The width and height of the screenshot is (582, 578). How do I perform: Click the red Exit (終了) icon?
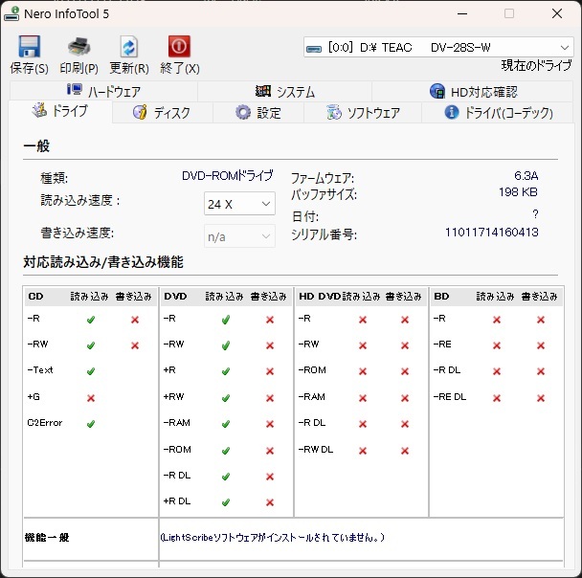coord(179,46)
